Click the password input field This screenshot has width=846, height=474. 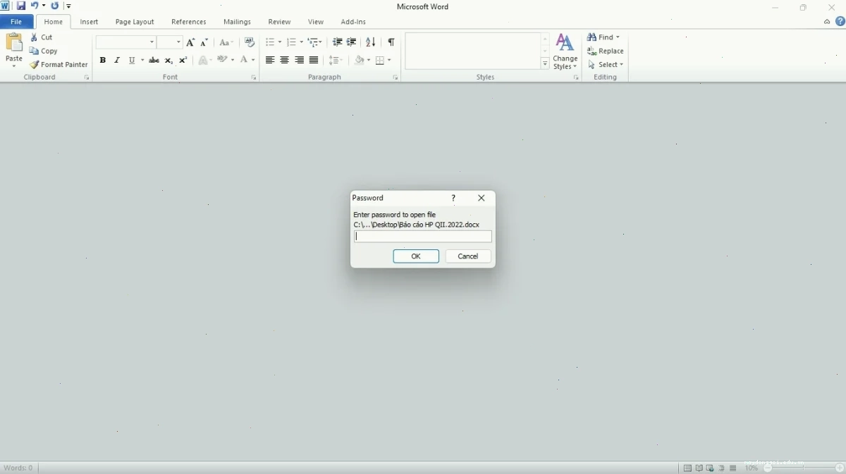tap(423, 237)
